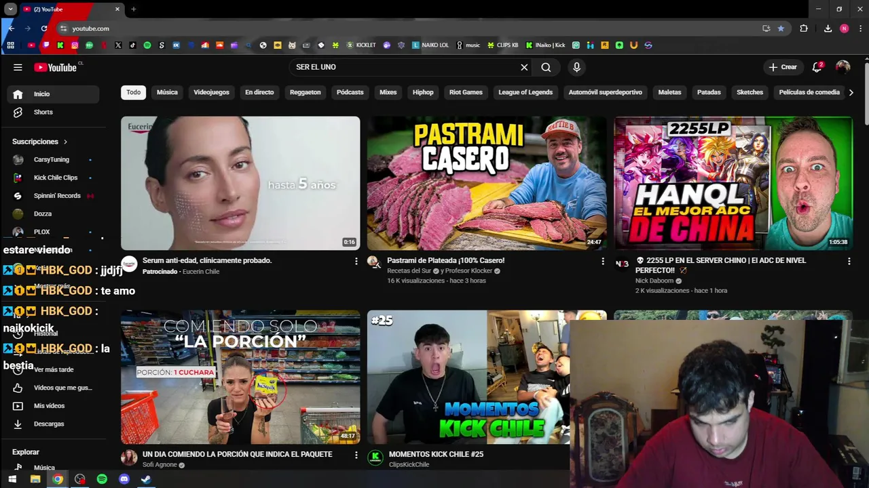Image resolution: width=869 pixels, height=488 pixels.
Task: Open the CLIPS KB bookmark
Action: tap(503, 45)
